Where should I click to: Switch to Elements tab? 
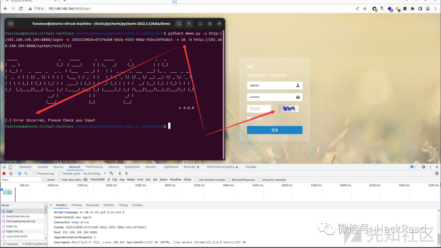tap(25, 167)
